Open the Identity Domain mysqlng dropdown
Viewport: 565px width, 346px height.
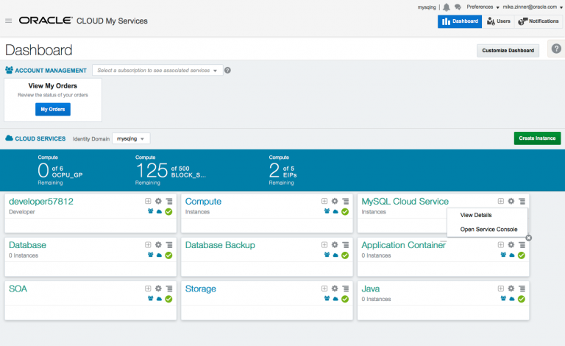131,138
